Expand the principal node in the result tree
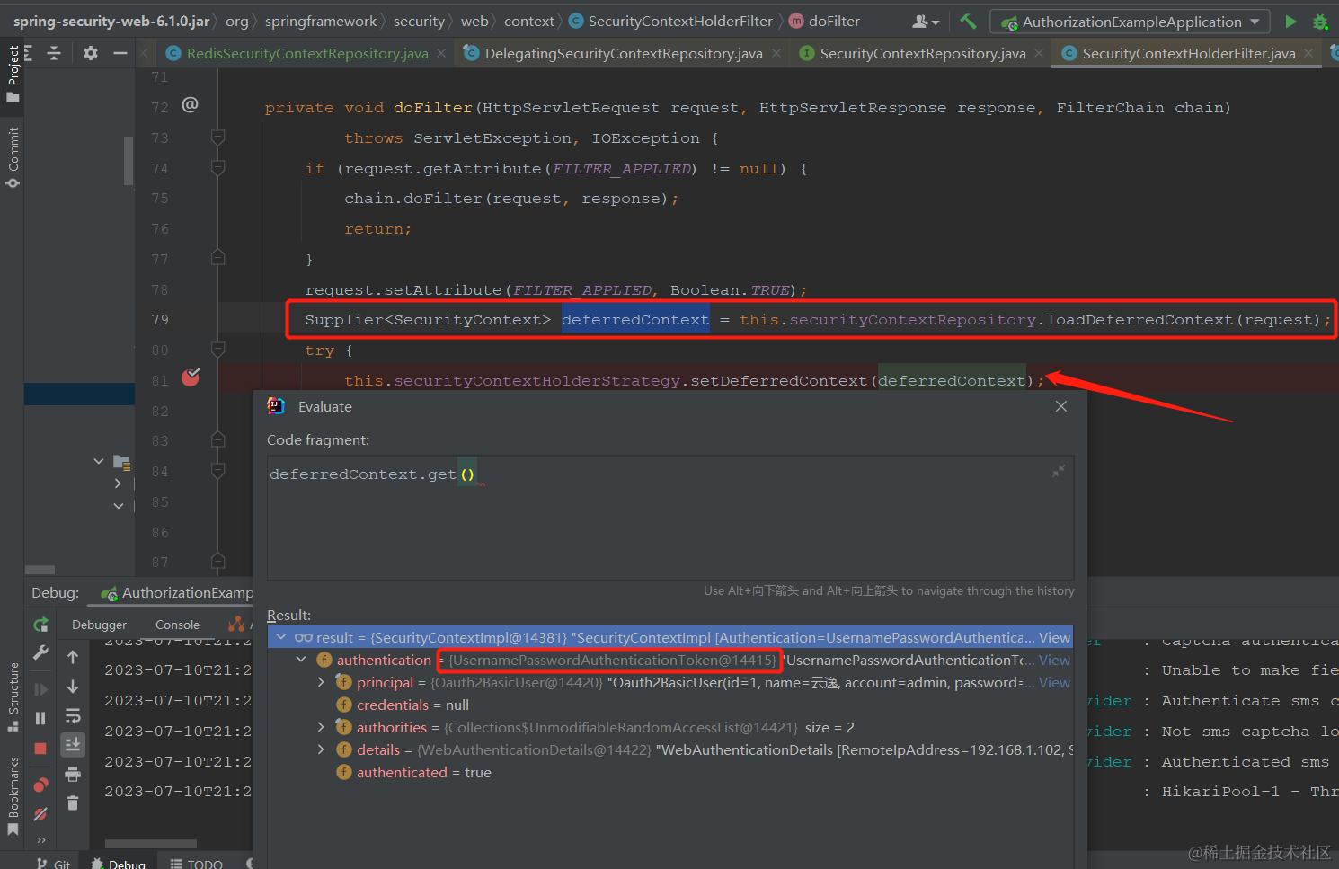The width and height of the screenshot is (1339, 869). coord(321,682)
